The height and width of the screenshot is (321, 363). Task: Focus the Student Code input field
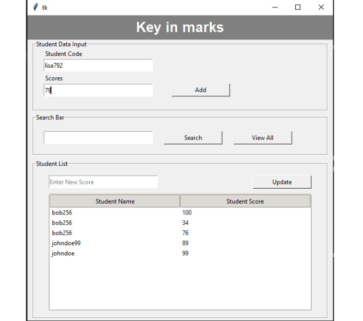coord(98,66)
